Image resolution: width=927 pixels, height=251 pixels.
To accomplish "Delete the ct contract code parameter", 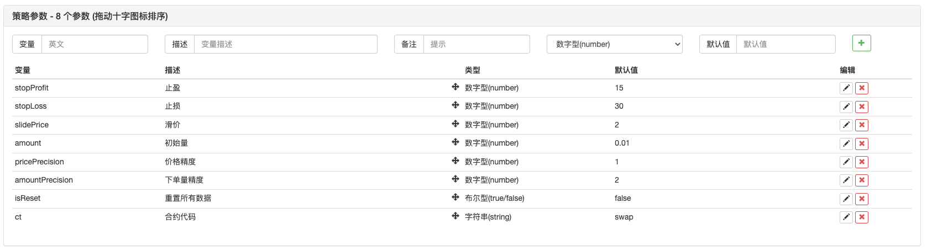I will 861,217.
